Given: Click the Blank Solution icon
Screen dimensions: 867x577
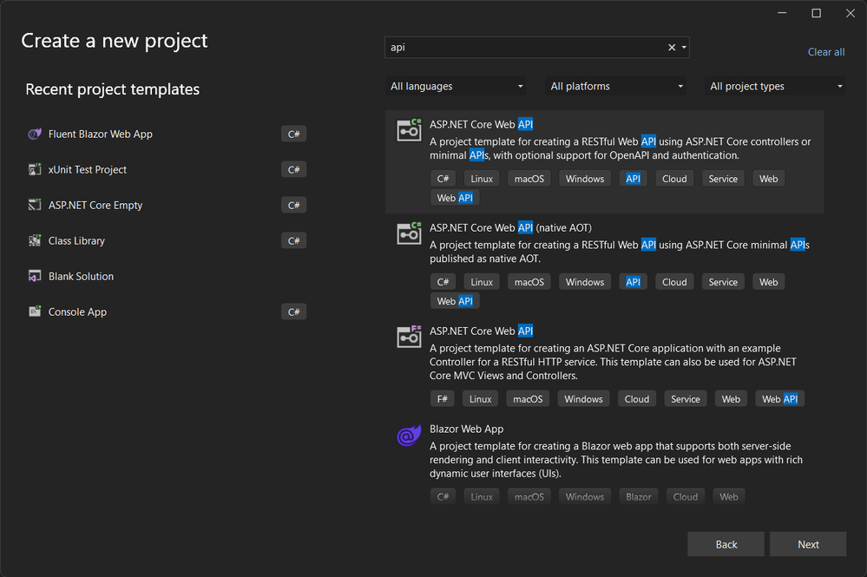Looking at the screenshot, I should (35, 276).
